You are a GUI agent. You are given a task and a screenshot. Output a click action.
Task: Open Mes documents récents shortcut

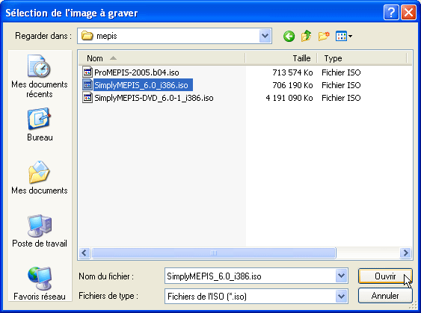(40, 76)
